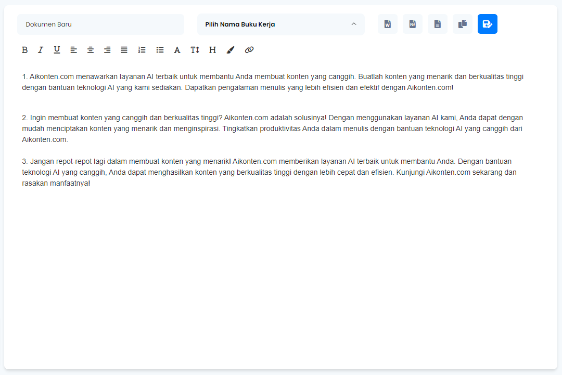
Task: Insert an ordered numbered list
Action: (142, 50)
